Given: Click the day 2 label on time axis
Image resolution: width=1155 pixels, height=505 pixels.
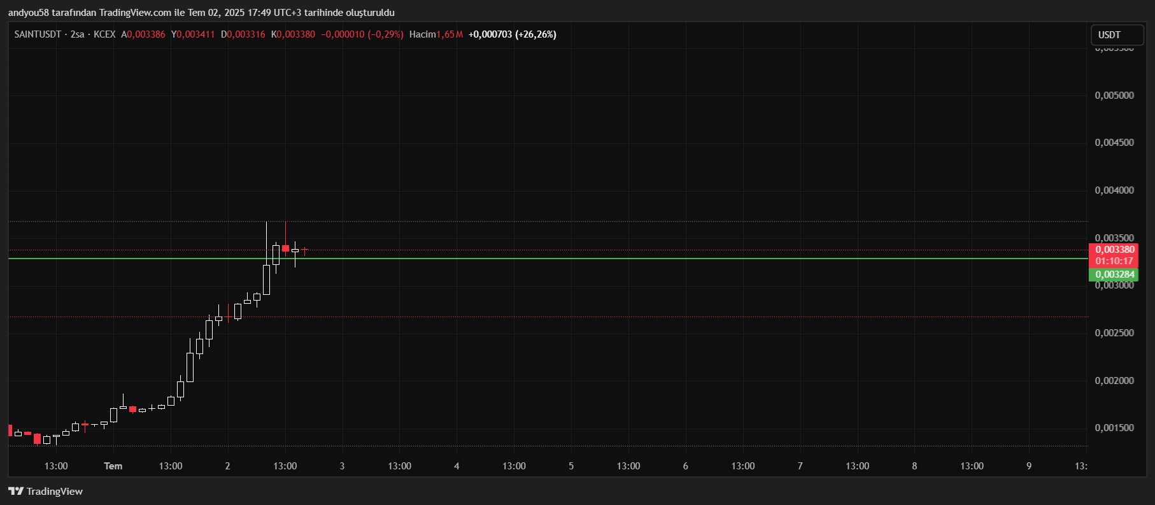Looking at the screenshot, I should (x=227, y=466).
